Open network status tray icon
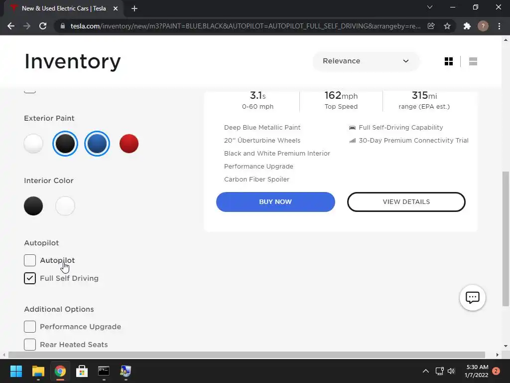Screen dimensions: 510x383 point(439,371)
